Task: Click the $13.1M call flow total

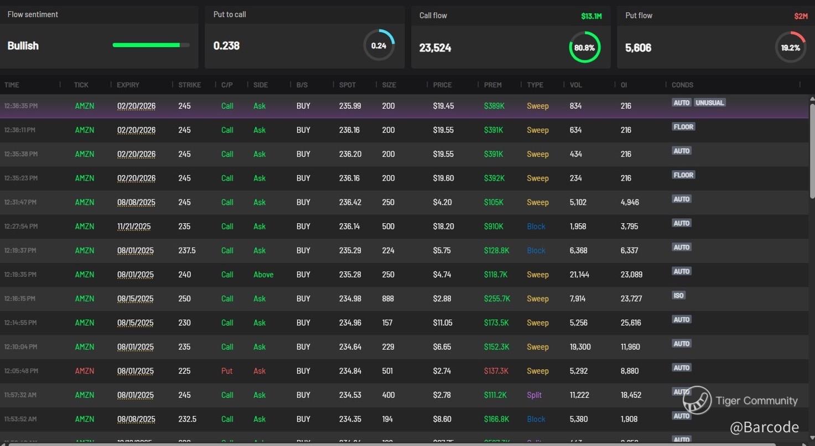Action: tap(591, 16)
